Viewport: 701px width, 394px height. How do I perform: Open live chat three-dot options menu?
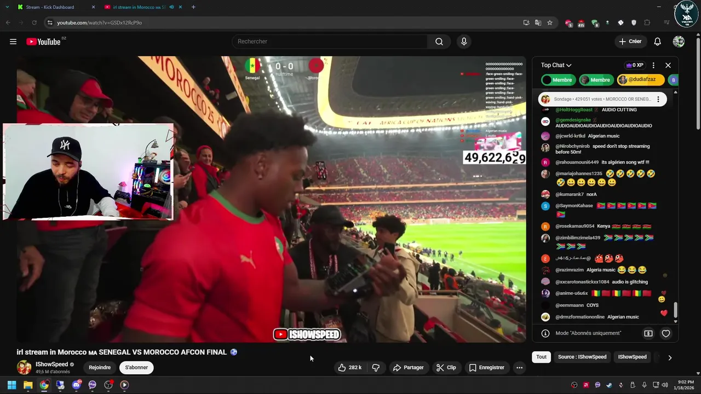click(x=653, y=65)
